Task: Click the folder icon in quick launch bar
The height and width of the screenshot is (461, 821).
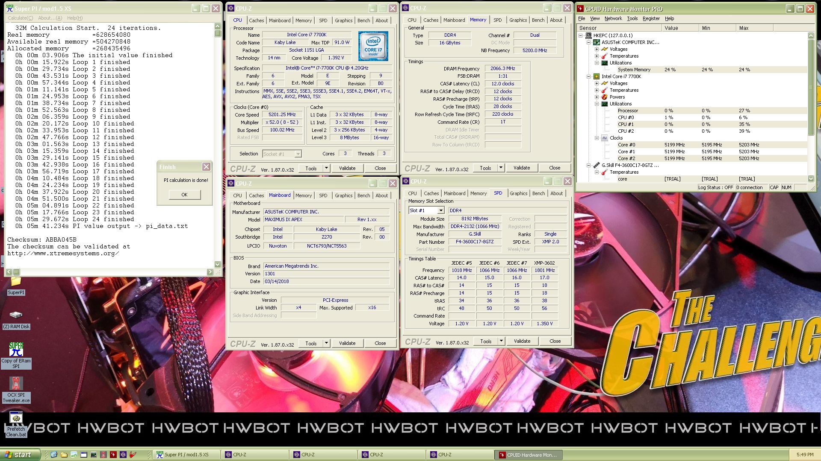Action: 64,455
